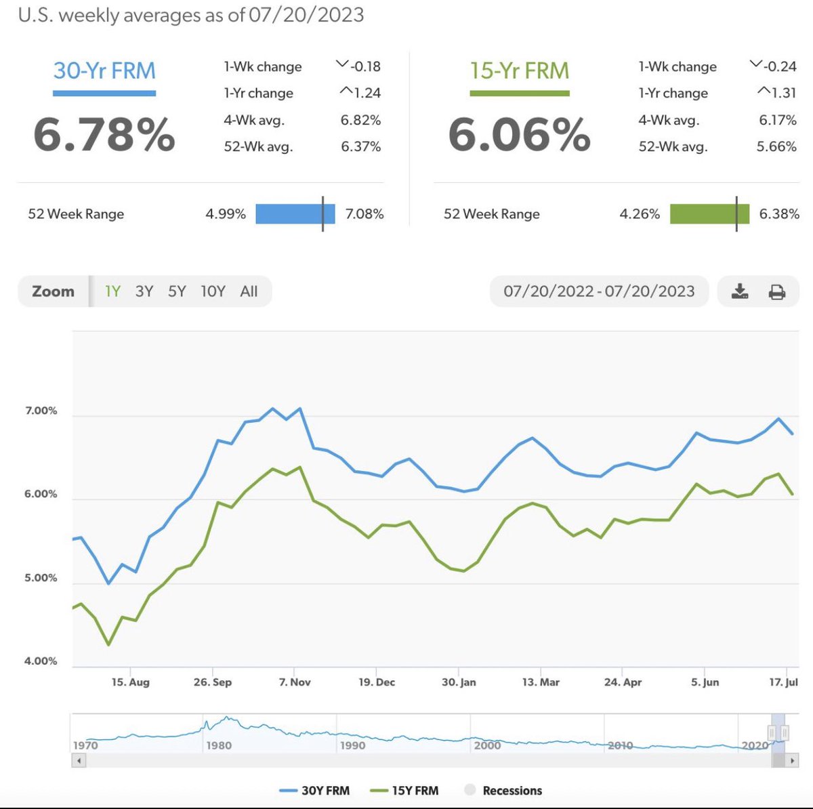Click the 15-Yr 52-Wk avg. 5.66%
Viewport: 813px width, 809px height.
776,146
